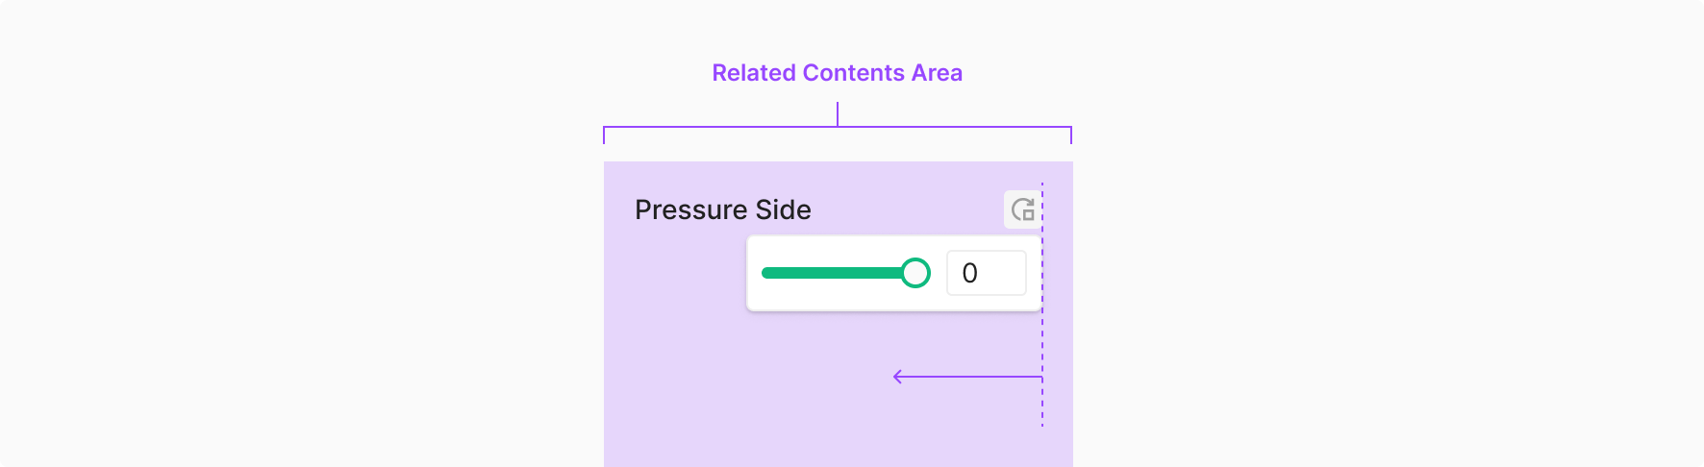
Task: Click the left end of the green slider
Action: point(766,273)
